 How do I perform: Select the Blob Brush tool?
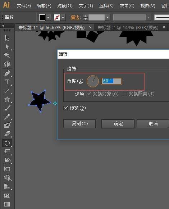[x=7, y=125]
